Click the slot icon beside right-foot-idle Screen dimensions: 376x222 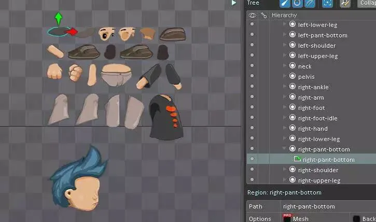(x=293, y=117)
